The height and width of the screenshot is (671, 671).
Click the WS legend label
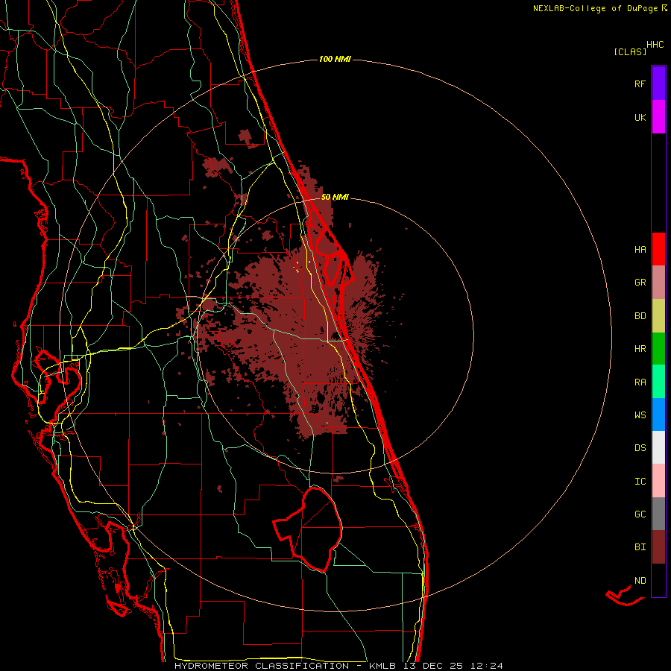tap(640, 415)
